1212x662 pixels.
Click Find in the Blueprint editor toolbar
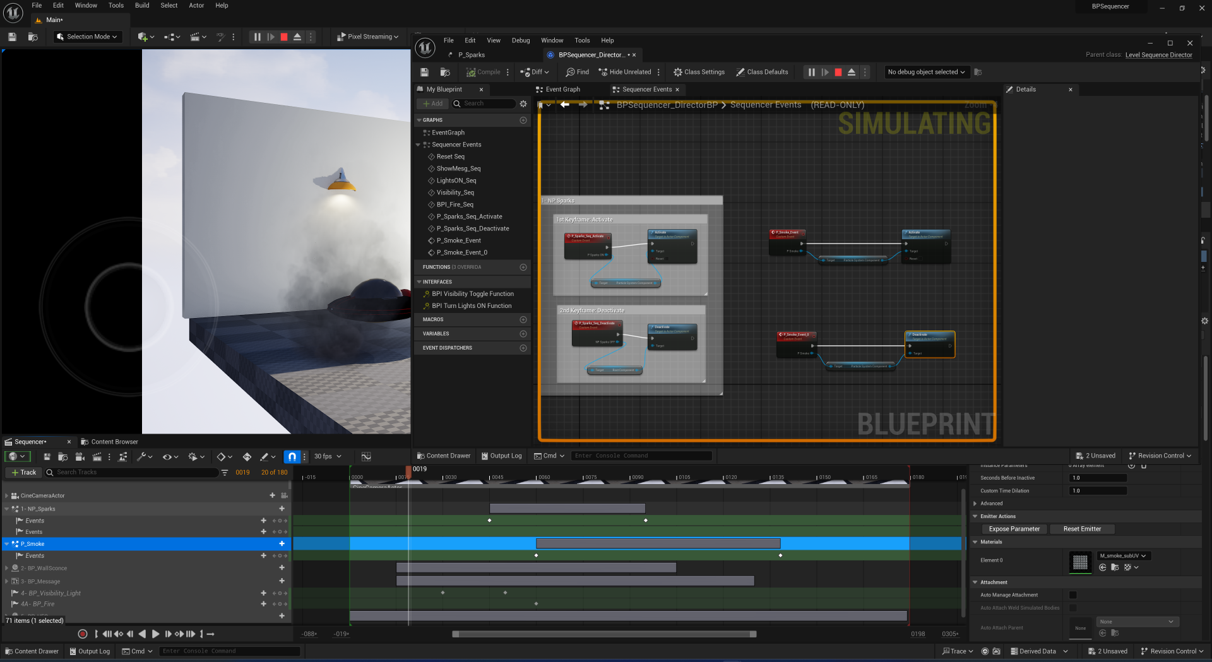click(x=577, y=72)
